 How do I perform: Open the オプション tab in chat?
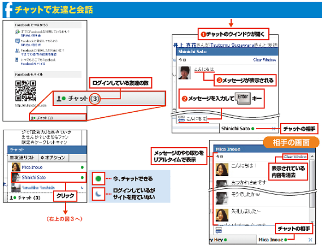[x=53, y=157]
